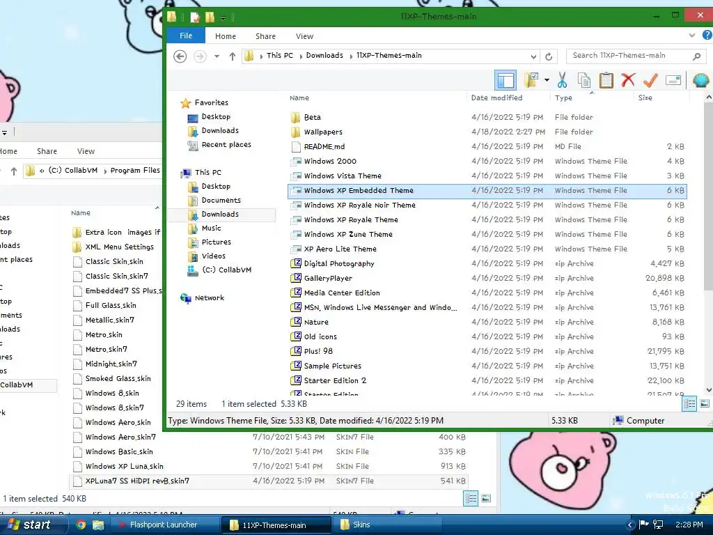This screenshot has height=535, width=713.
Task: Toggle the navigation pane layout icon
Action: coord(506,81)
